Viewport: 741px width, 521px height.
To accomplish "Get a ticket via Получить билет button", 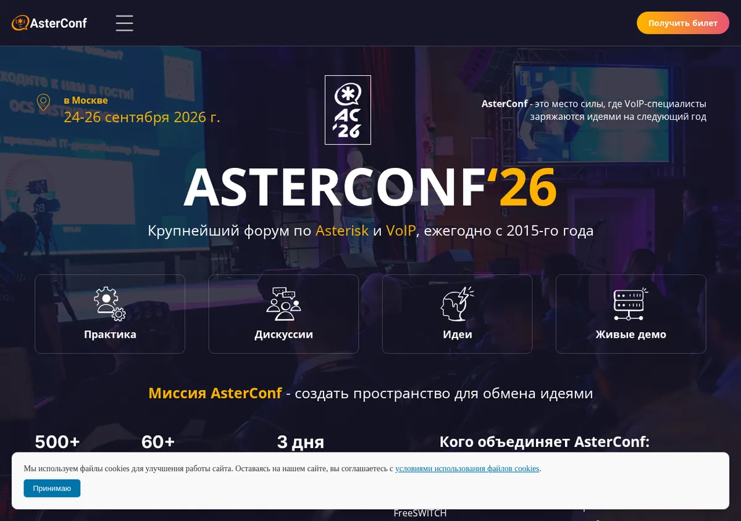I will (683, 23).
